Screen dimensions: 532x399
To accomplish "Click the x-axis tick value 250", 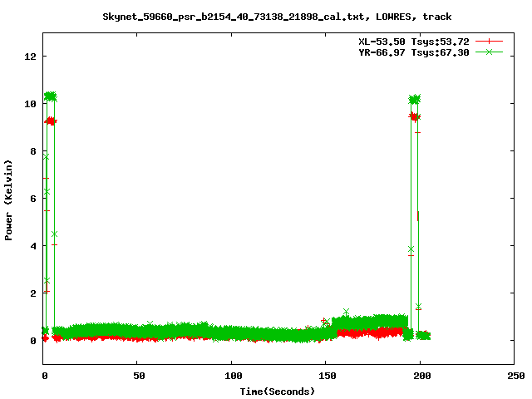I will click(x=516, y=376).
